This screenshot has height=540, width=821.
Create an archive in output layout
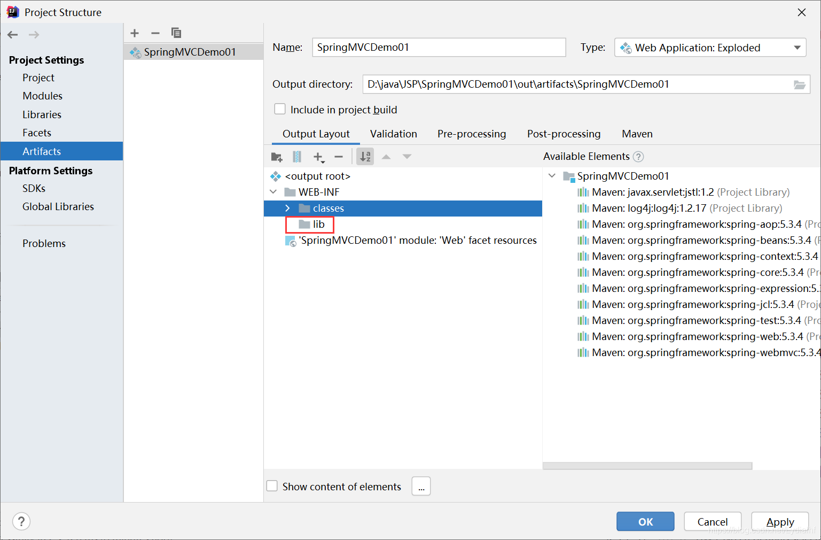coord(297,157)
